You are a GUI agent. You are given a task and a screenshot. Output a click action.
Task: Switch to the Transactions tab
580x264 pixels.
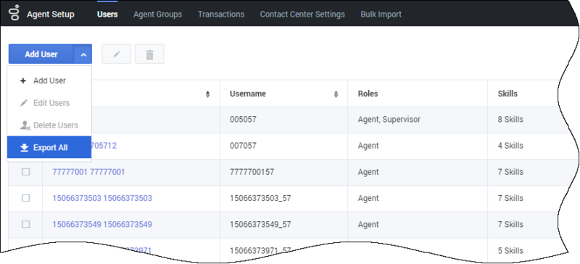pyautogui.click(x=221, y=14)
